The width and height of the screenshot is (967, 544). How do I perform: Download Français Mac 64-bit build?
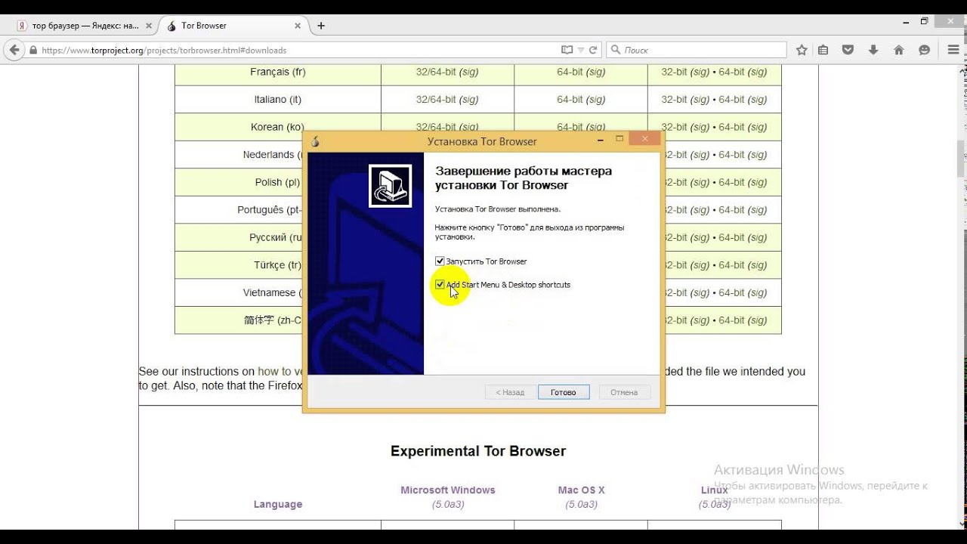[570, 72]
